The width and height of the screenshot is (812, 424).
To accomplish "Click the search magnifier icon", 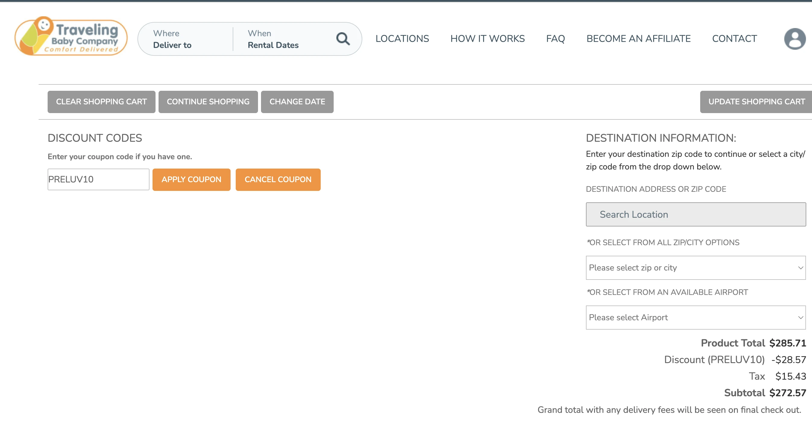I will [x=343, y=39].
